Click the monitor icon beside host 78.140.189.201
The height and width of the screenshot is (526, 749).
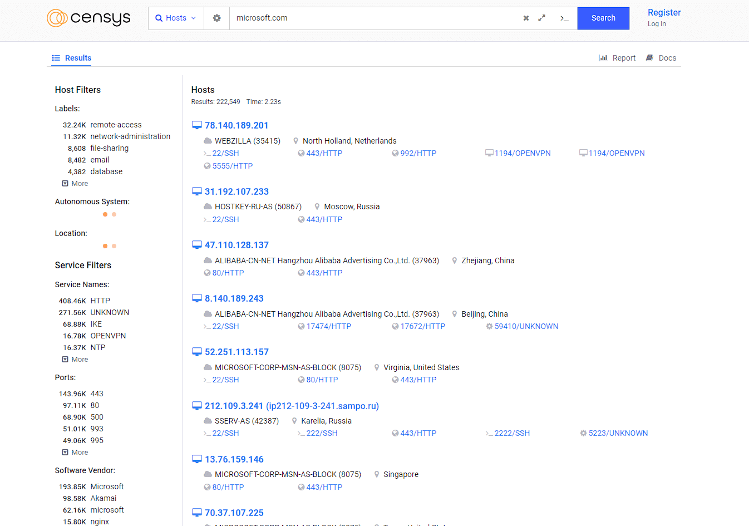click(x=197, y=125)
